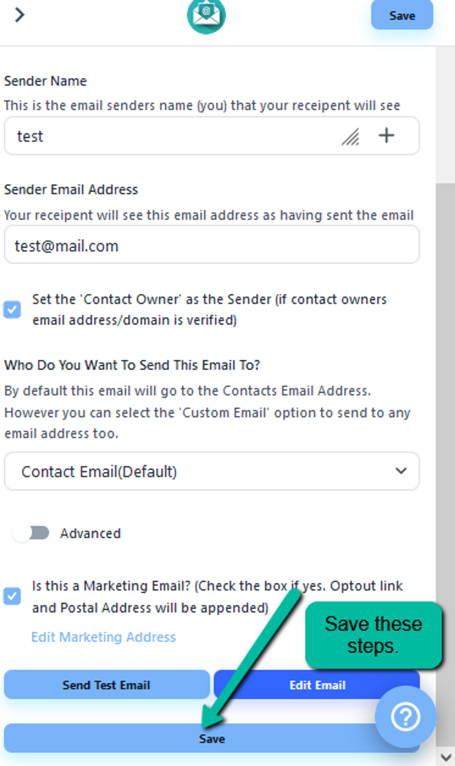Open the help question mark bubble

(405, 717)
